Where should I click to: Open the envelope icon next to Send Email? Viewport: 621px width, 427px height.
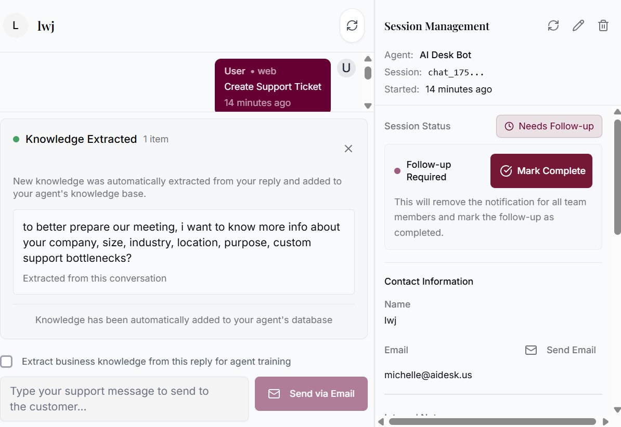[531, 350]
